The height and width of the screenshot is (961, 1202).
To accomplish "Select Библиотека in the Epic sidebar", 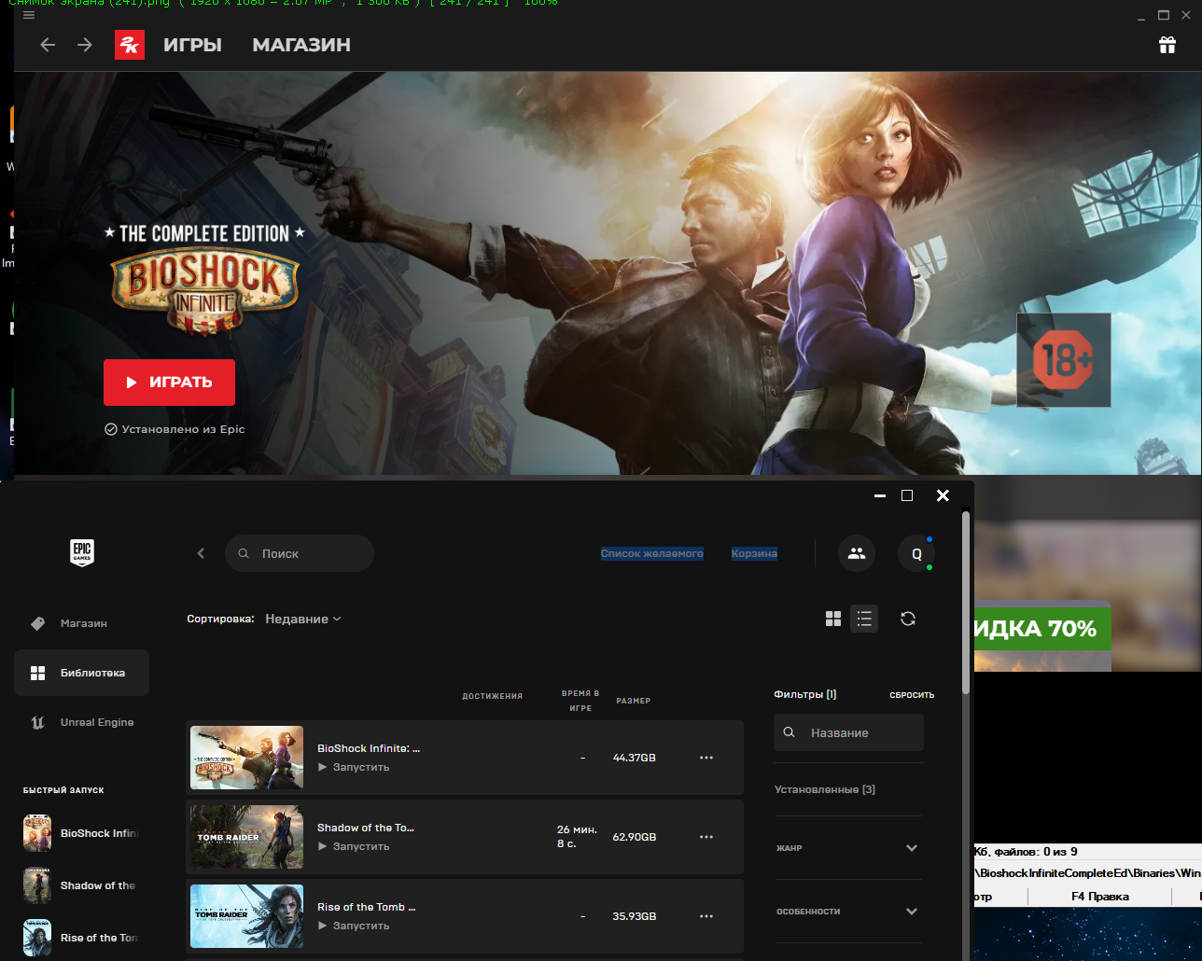I will coord(81,673).
